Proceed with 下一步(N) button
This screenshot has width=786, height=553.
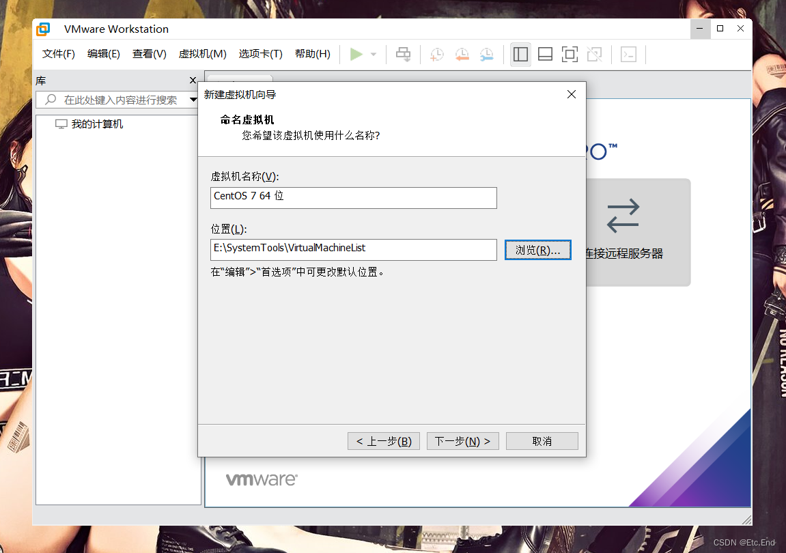463,441
